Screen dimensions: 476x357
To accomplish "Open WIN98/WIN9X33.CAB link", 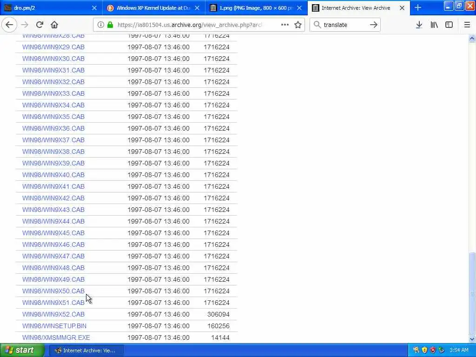I will click(x=53, y=93).
